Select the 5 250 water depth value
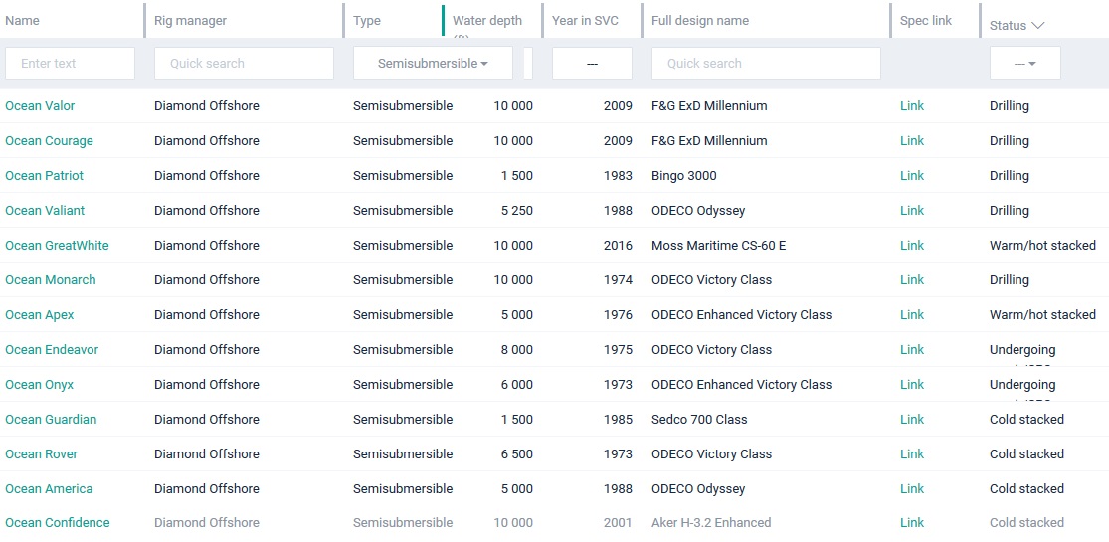Screen dimensions: 1109x542 [517, 210]
